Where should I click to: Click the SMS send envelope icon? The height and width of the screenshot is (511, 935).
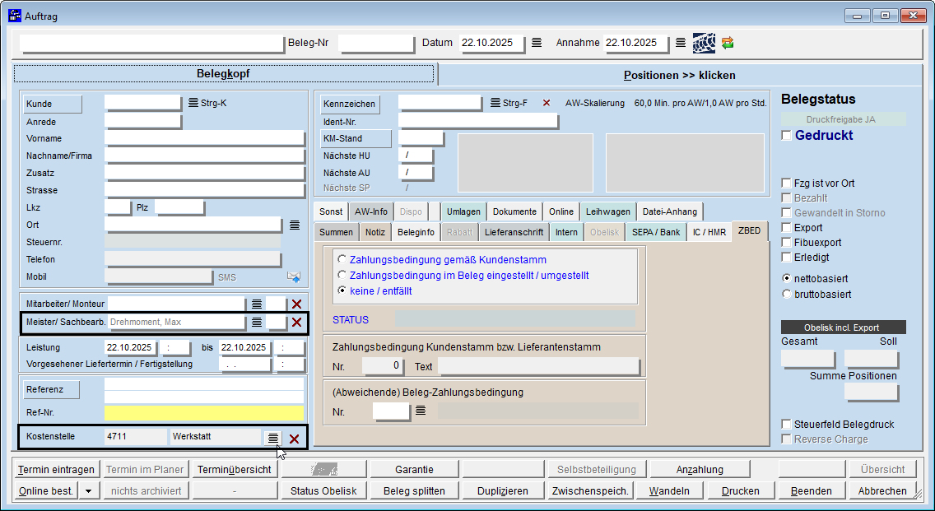(294, 277)
